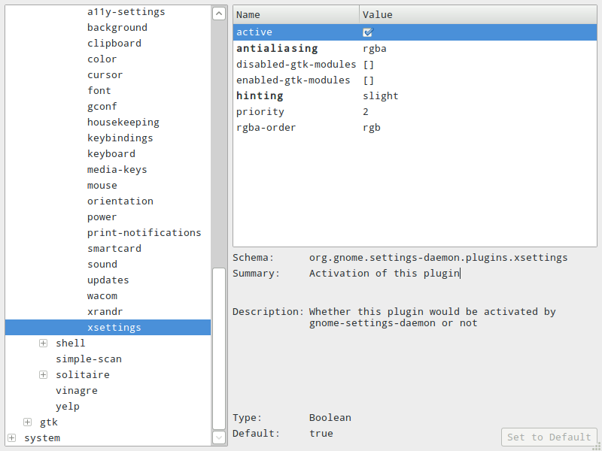Viewport: 602px width, 451px height.
Task: Click the Set to Default button
Action: (x=549, y=437)
